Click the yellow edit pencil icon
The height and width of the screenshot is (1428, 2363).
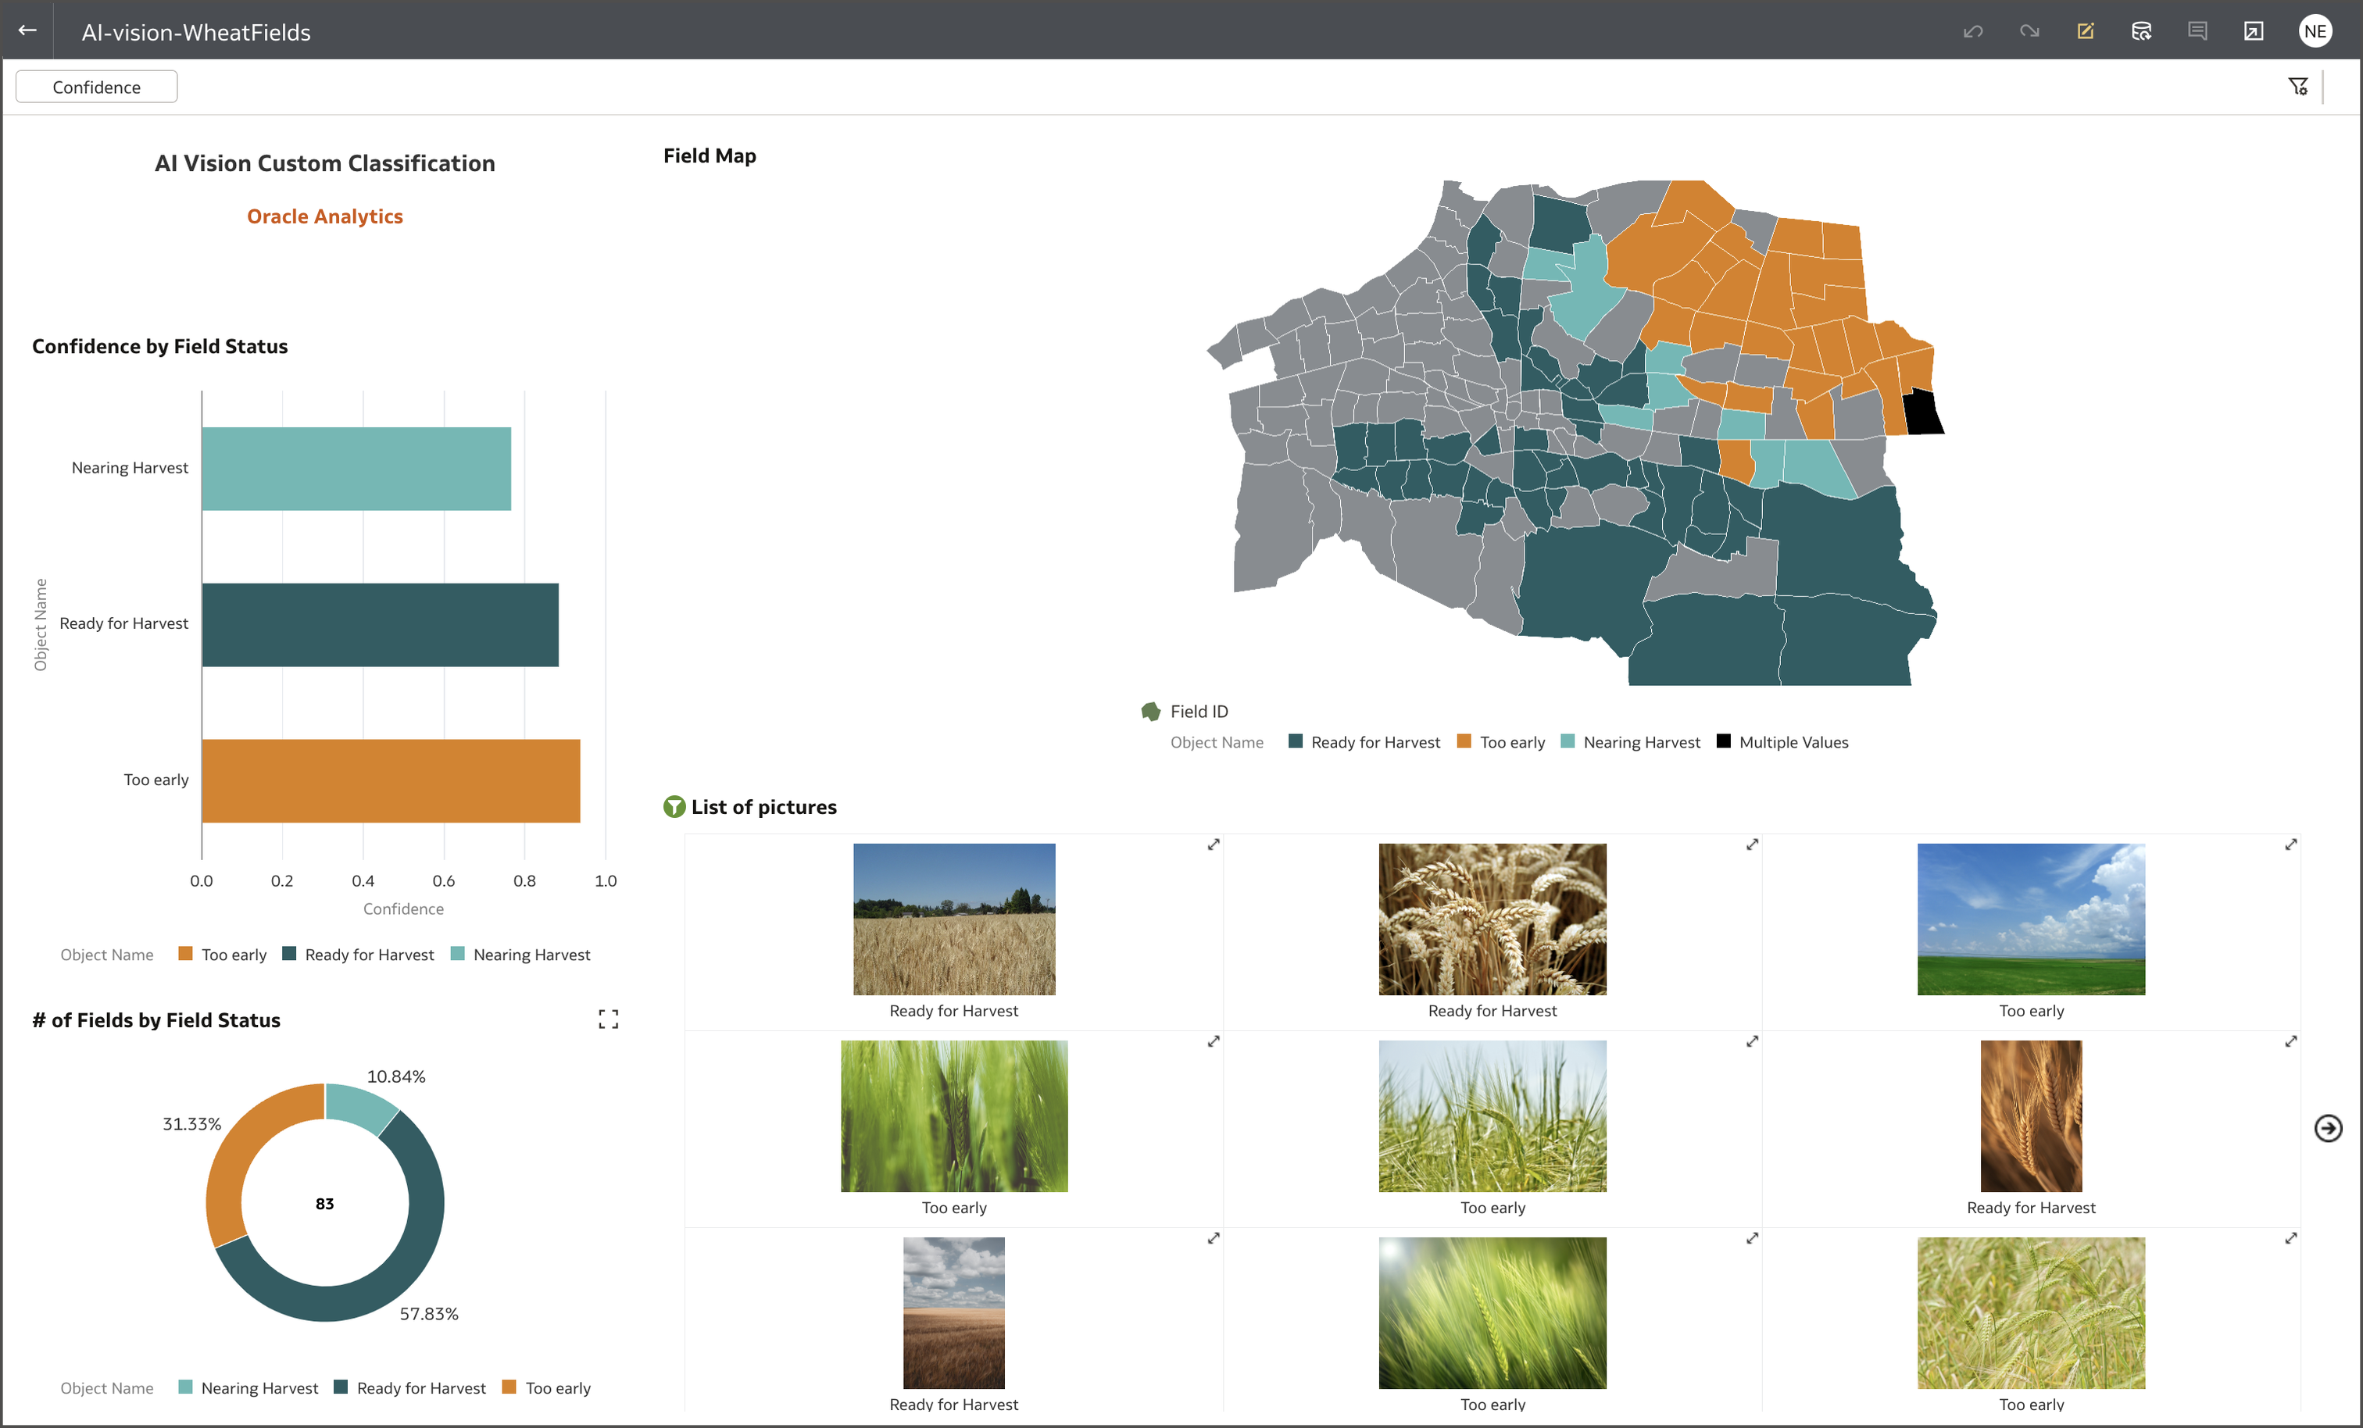2085,32
